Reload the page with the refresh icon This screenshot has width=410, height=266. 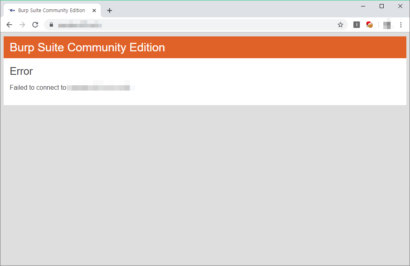coord(35,25)
